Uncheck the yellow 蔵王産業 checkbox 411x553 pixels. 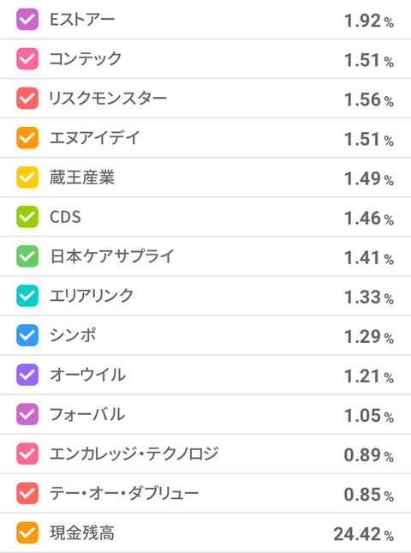pyautogui.click(x=27, y=177)
